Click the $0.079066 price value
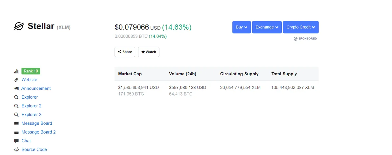Viewport: 392px width, 155px height. (x=132, y=27)
